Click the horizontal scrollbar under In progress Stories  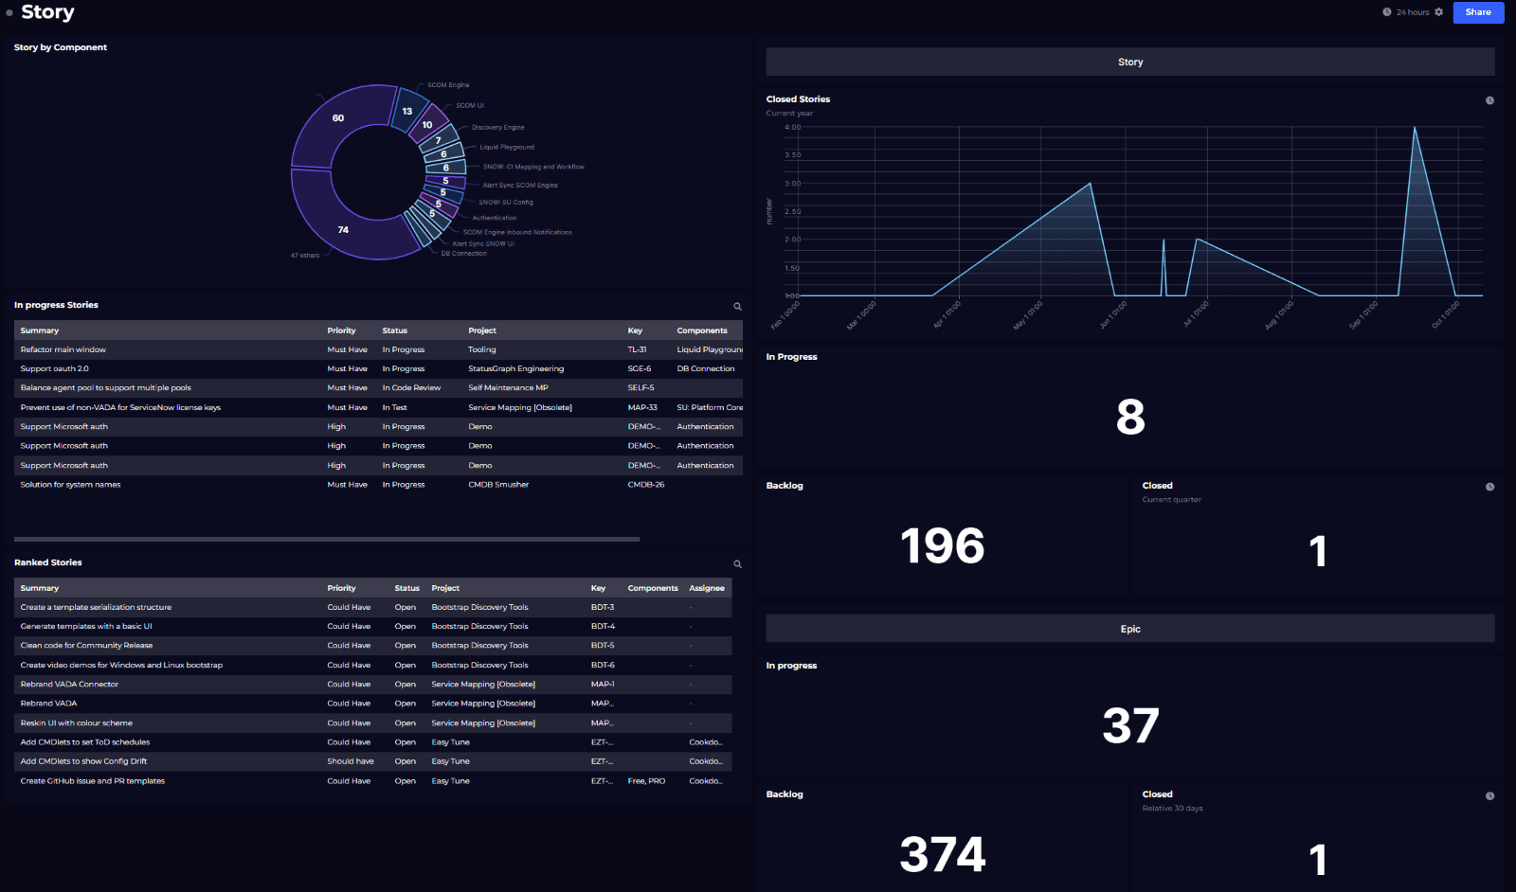325,538
